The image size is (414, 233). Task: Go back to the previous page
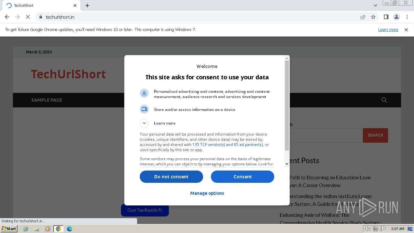pyautogui.click(x=7, y=17)
